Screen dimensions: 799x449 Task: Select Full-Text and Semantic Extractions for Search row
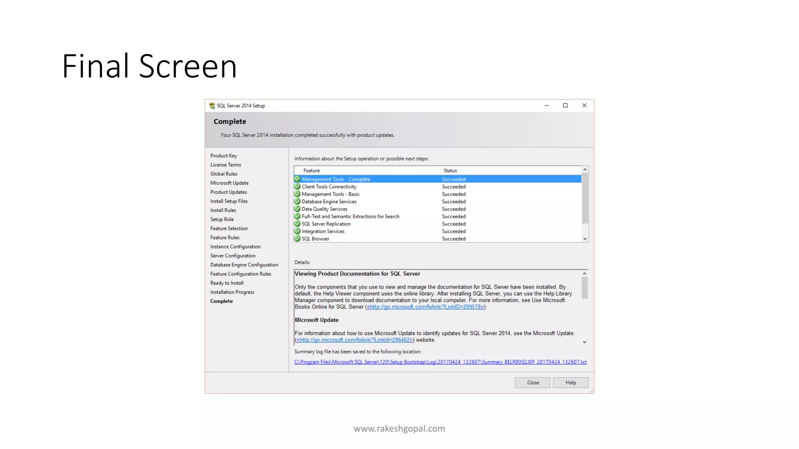pyautogui.click(x=438, y=216)
